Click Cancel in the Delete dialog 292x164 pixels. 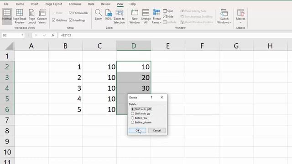(x=157, y=131)
